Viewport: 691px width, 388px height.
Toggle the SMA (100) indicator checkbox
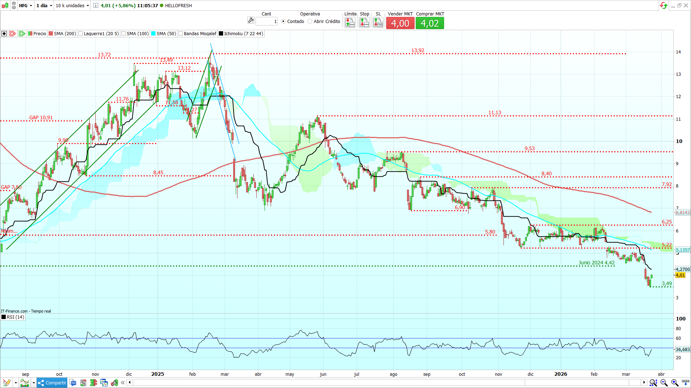tap(123, 34)
